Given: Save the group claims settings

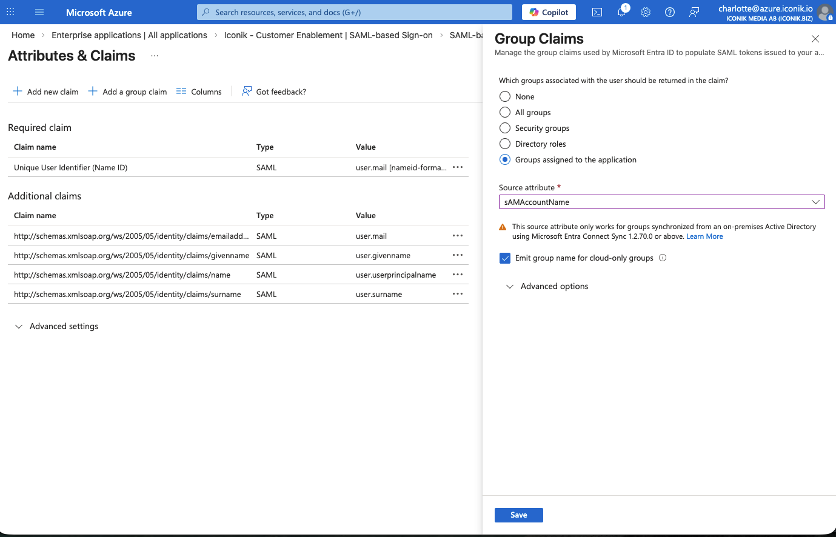Looking at the screenshot, I should (x=518, y=515).
